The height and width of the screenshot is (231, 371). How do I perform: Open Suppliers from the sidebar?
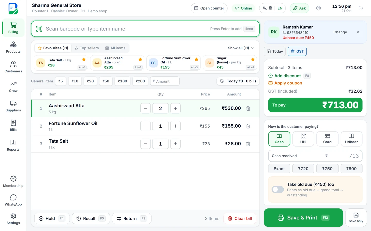point(13,106)
